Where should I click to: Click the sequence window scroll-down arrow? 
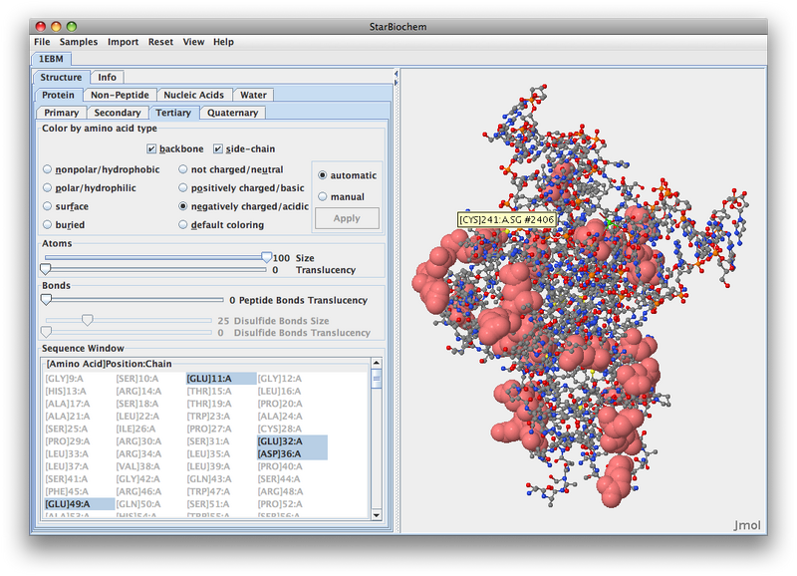(376, 514)
